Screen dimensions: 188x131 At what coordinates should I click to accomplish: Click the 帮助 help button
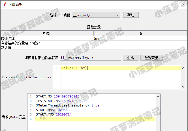131,15
